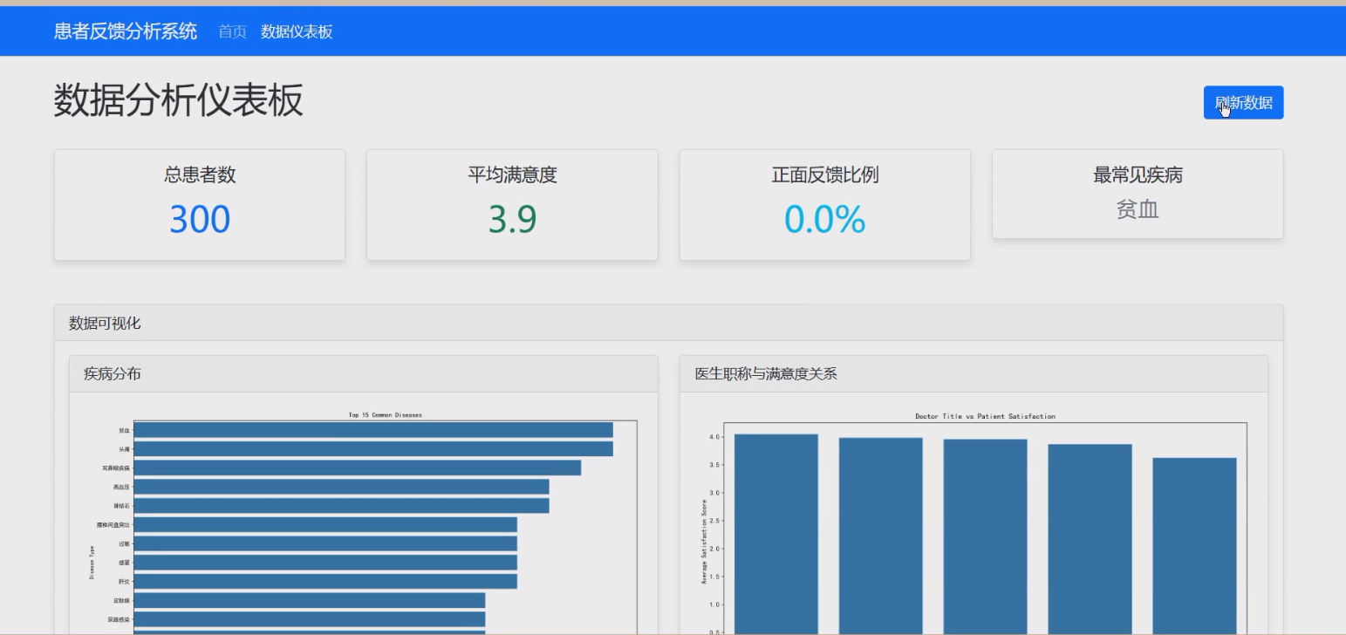The image size is (1346, 635).
Task: Click the 腰椎间盘突出 bar in disease chart
Action: coord(325,525)
